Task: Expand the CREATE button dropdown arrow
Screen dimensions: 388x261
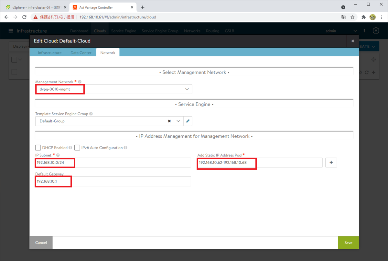Action: (374, 46)
